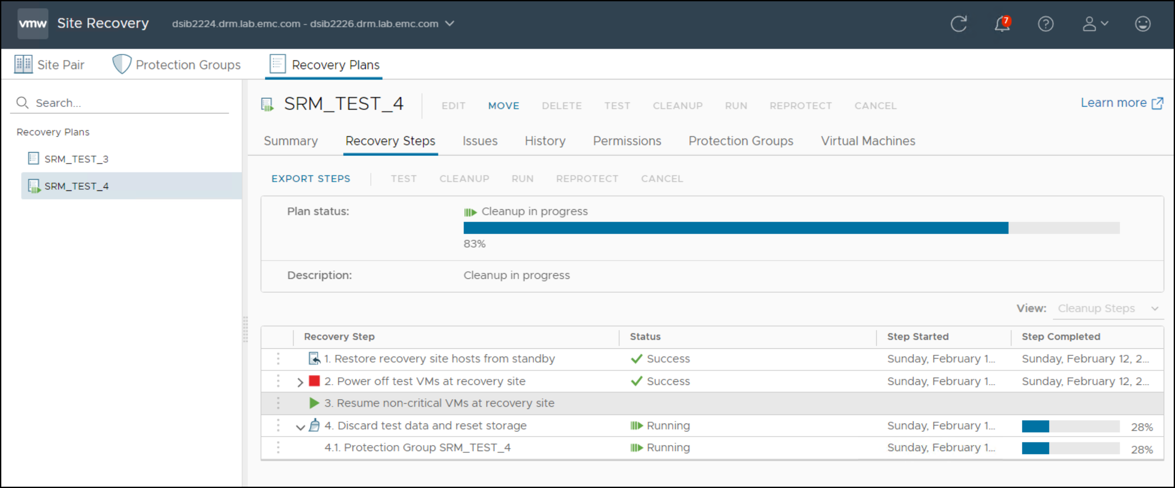The image size is (1175, 488).
Task: Click the 28% progress bar for step 4.1
Action: (x=1071, y=449)
